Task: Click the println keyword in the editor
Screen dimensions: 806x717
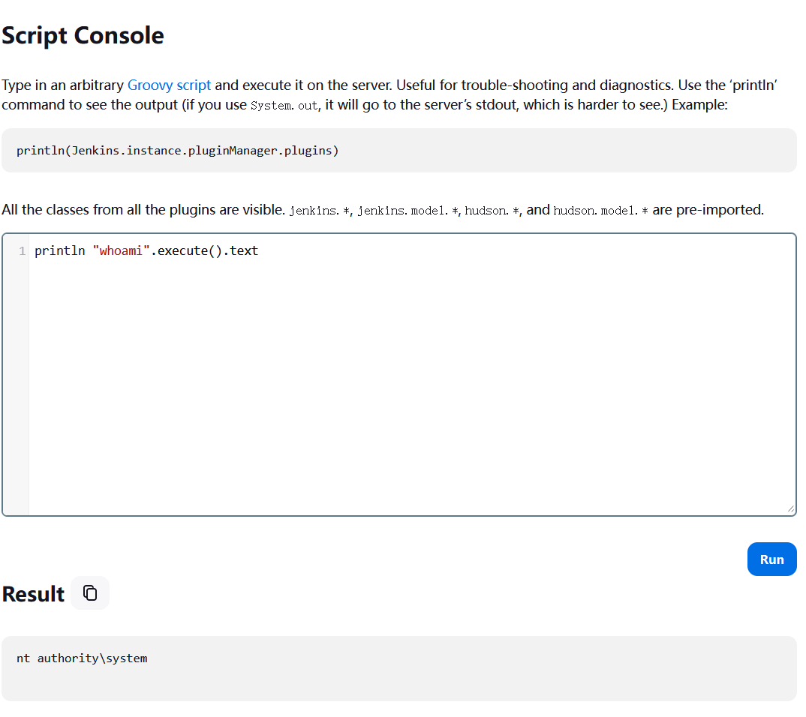Action: [59, 251]
